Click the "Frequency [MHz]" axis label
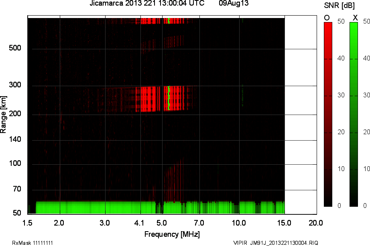Viewport: 370px width, 246px height. 172,234
